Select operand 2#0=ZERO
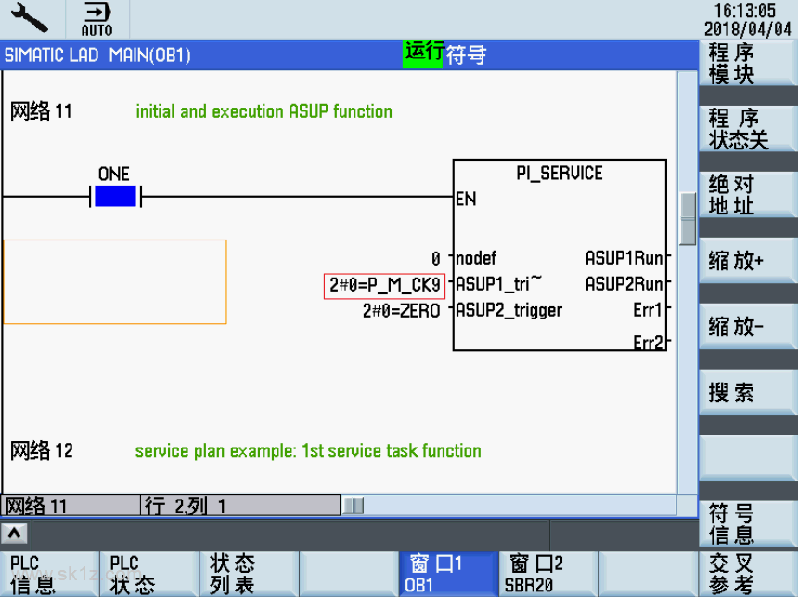Image resolution: width=798 pixels, height=597 pixels. click(x=401, y=310)
